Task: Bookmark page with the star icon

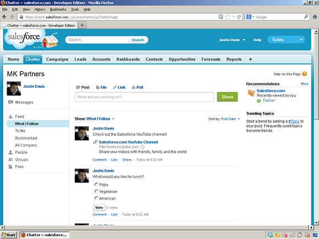Action: (x=228, y=17)
